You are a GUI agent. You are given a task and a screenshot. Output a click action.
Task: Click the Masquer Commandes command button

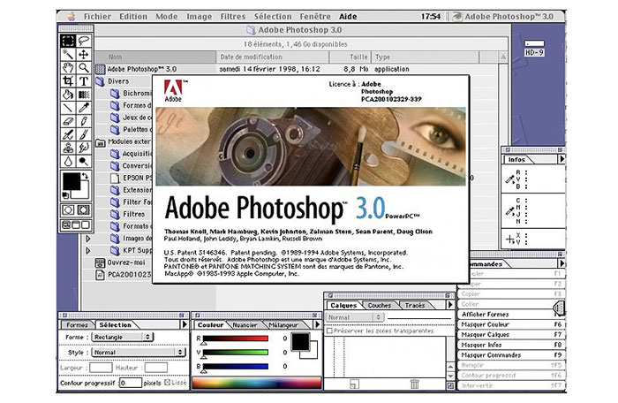511,355
